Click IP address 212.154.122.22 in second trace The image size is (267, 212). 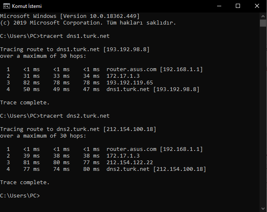point(130,163)
